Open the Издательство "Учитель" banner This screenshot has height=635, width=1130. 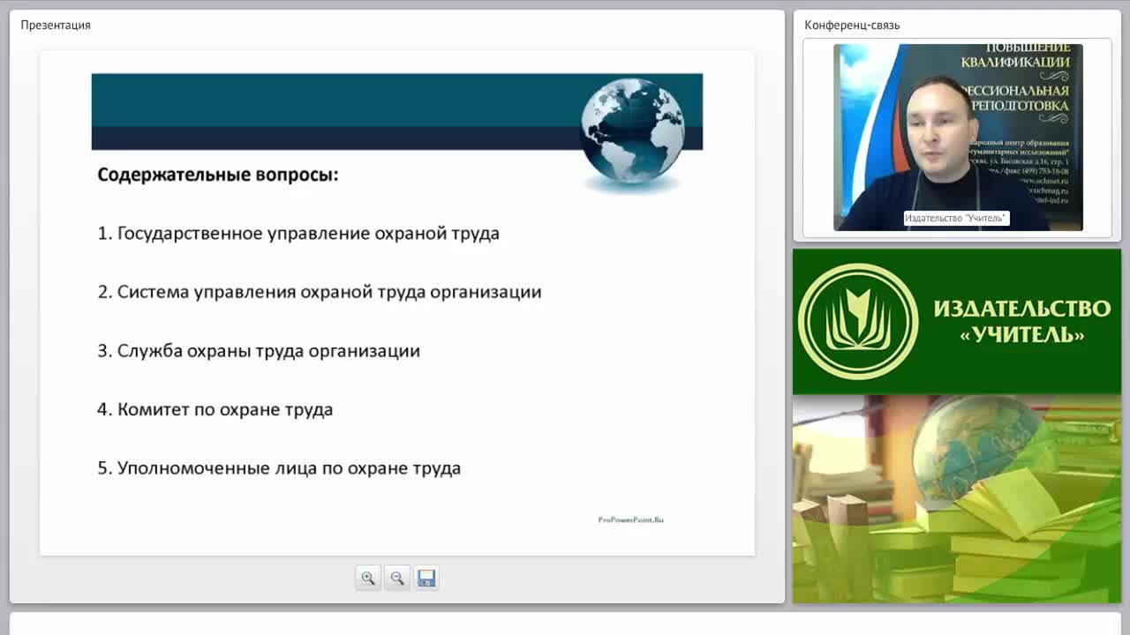957,322
